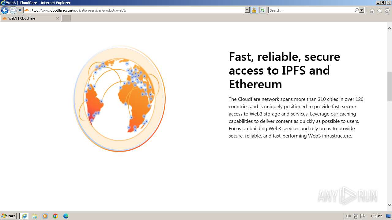392x220 pixels.
Task: Open the Windows Start button
Action: click(9, 216)
